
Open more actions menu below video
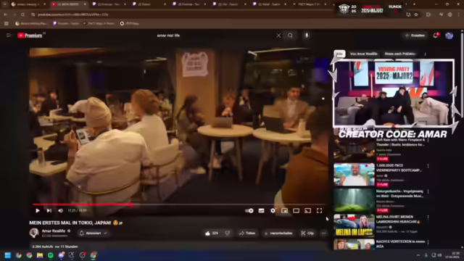point(324,233)
